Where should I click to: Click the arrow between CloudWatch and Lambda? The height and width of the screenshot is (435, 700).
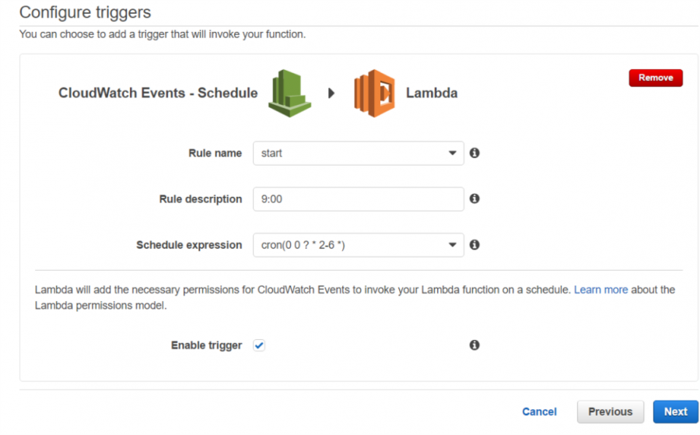[x=331, y=93]
